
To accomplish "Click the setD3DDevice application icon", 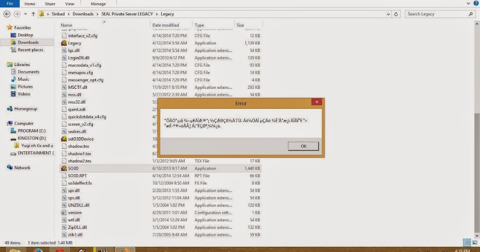I will click(64, 138).
